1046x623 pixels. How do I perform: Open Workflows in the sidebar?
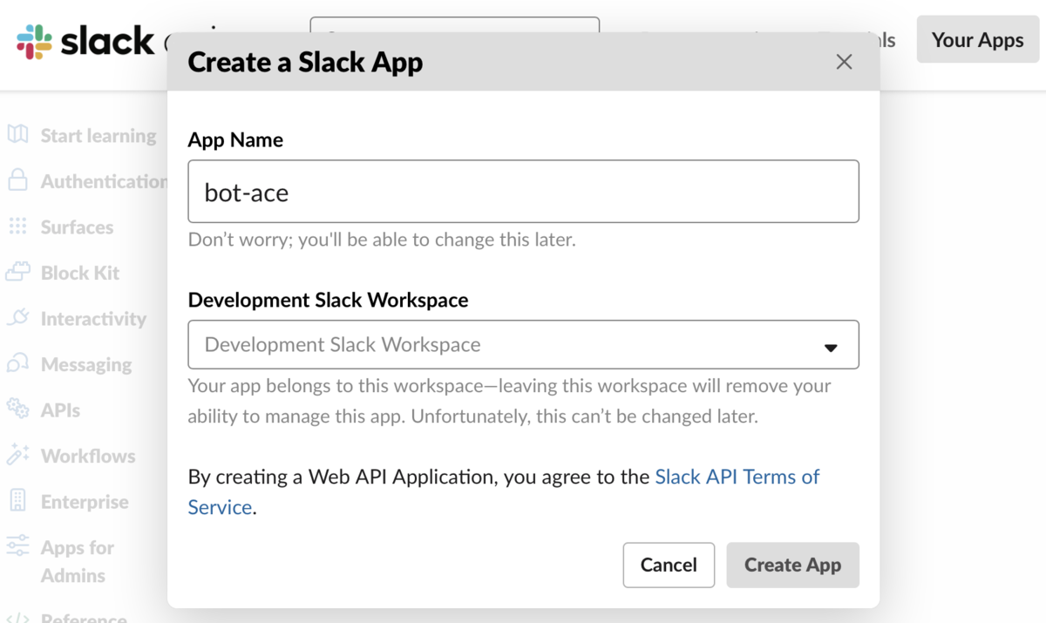click(88, 456)
